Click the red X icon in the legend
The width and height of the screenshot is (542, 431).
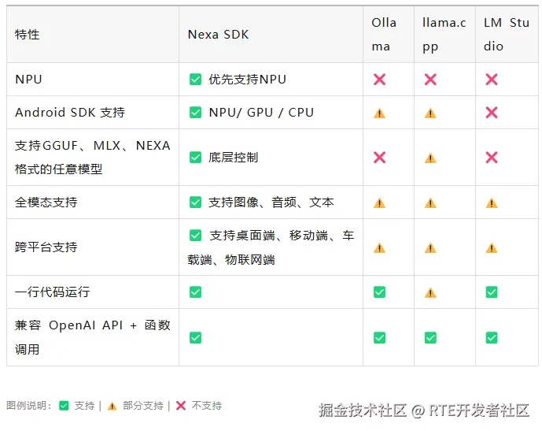(x=181, y=406)
